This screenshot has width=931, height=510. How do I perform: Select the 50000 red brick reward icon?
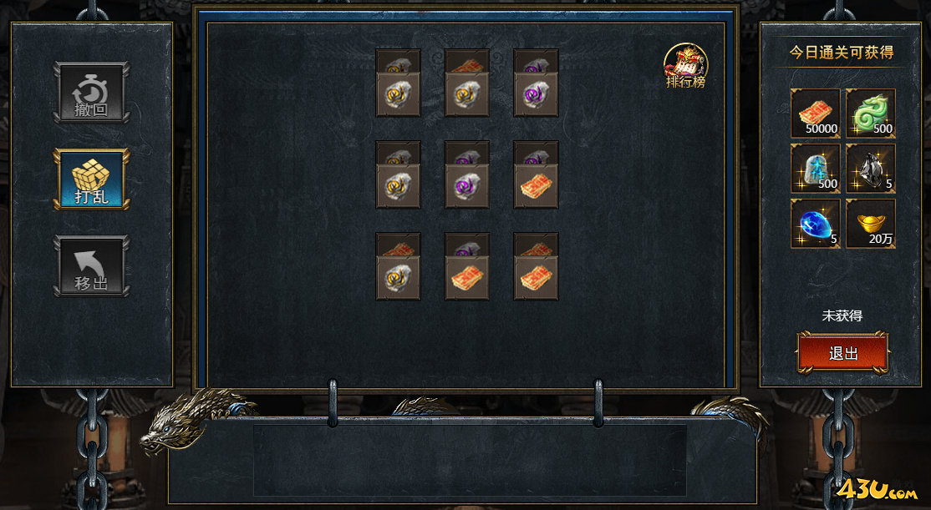815,114
